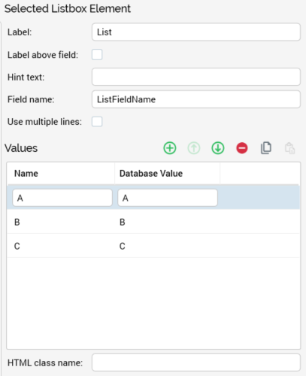Edit the Database Value cell containing A
Screen dimensions: 306x376
(168, 198)
